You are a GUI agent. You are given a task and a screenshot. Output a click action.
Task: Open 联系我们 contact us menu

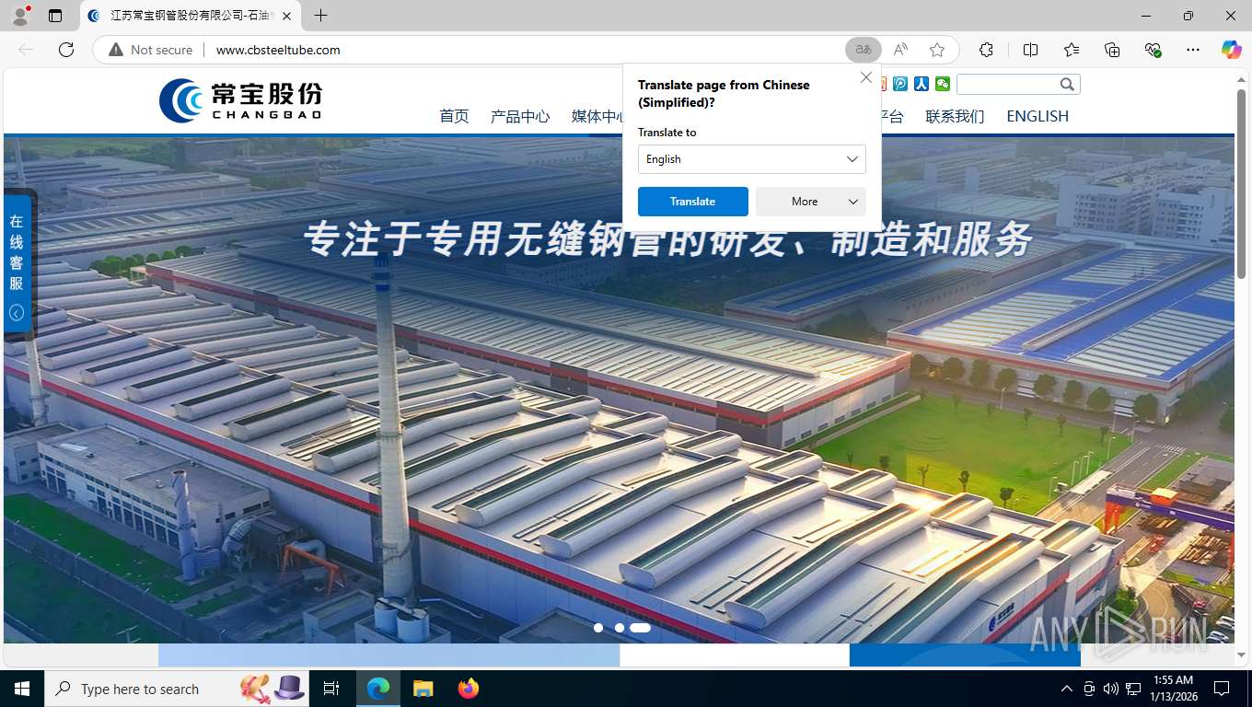(x=955, y=116)
